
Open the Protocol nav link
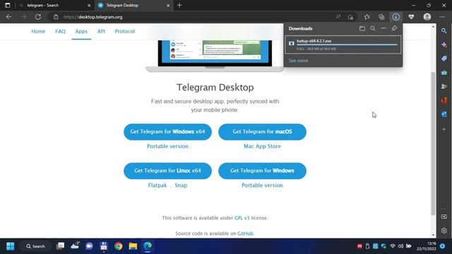125,31
